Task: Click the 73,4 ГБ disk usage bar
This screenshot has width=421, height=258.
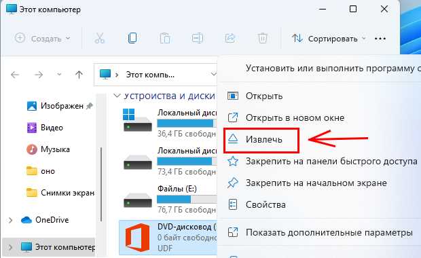Action: click(x=187, y=162)
